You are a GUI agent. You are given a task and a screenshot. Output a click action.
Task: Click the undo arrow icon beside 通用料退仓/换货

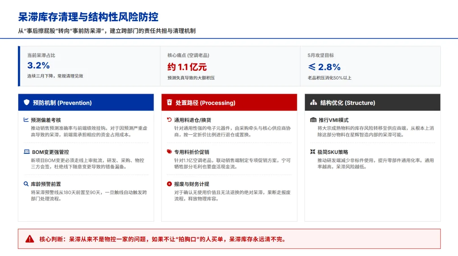169,120
